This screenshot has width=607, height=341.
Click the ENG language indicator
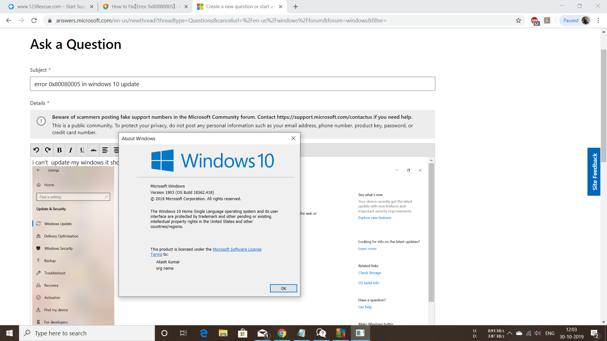click(550, 333)
